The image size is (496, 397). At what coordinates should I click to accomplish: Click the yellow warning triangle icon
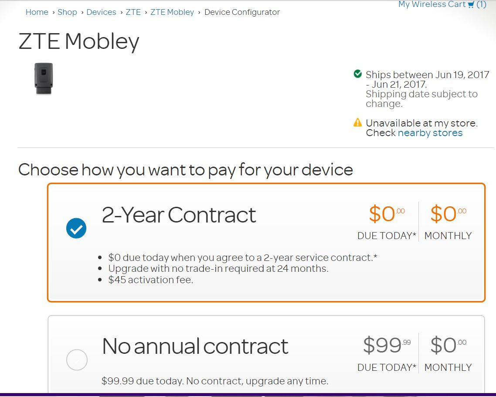(x=358, y=122)
